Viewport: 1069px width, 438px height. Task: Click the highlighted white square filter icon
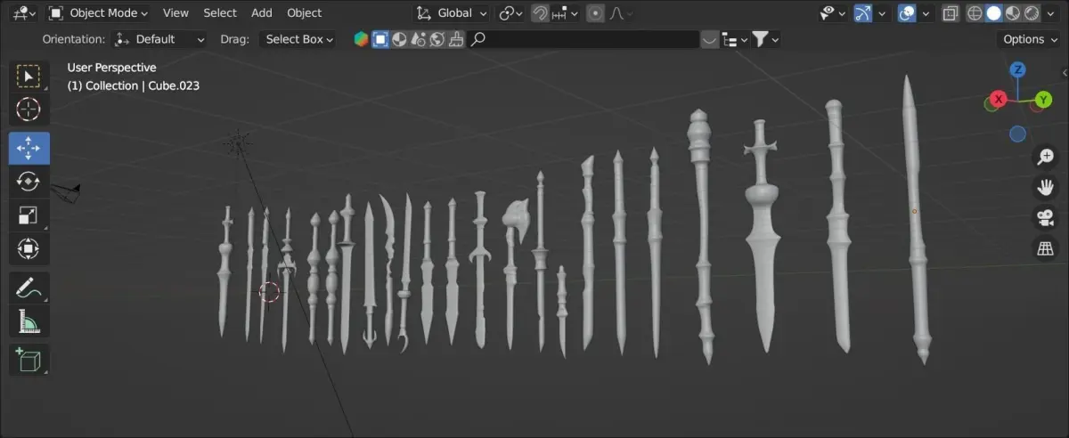pyautogui.click(x=380, y=39)
